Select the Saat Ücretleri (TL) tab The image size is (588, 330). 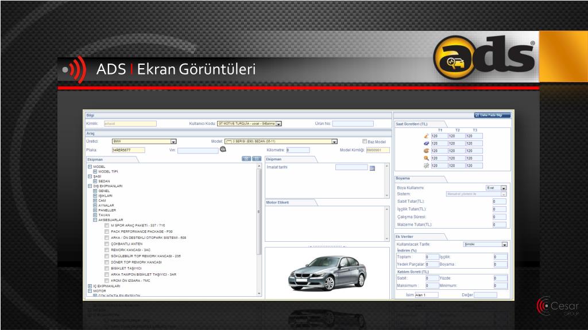[x=420, y=124]
